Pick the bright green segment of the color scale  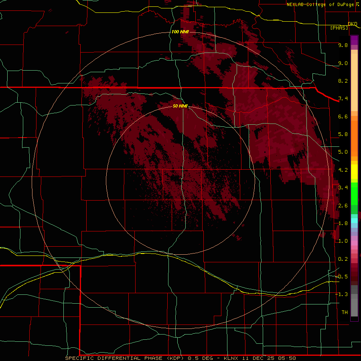click(354, 193)
